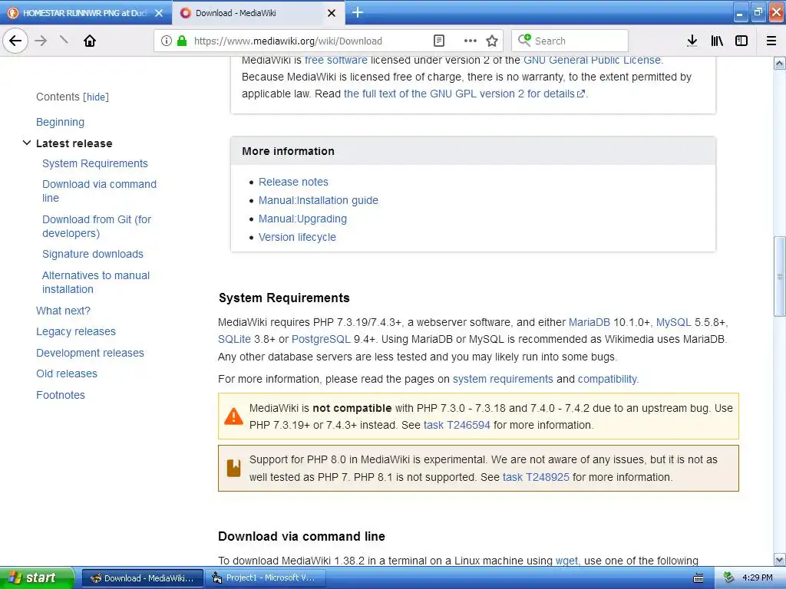Open the MySQL link
Image resolution: width=786 pixels, height=589 pixels.
673,322
